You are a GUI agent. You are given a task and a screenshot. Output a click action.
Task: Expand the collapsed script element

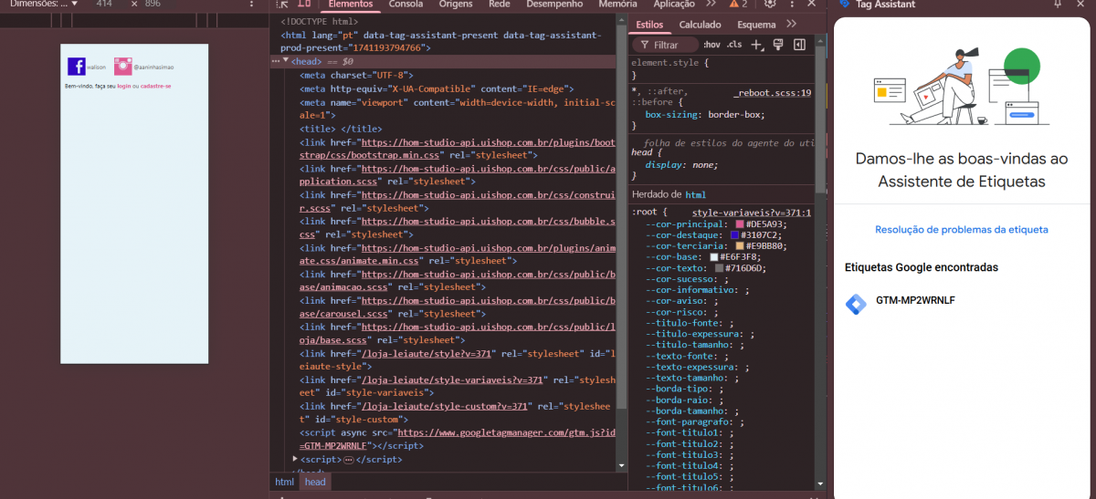pyautogui.click(x=295, y=459)
